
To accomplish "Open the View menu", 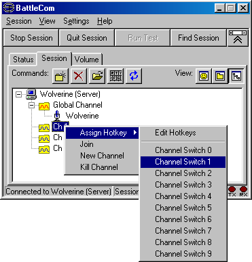I will [x=47, y=21].
